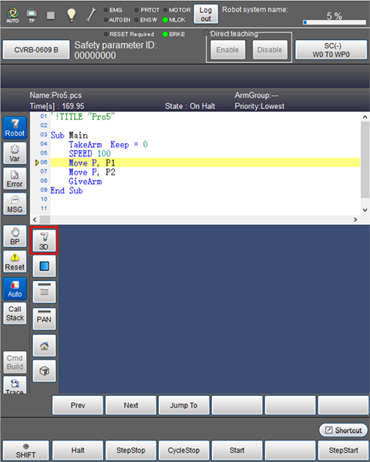Click the 3D cube view icon
The image size is (370, 462).
(x=44, y=371)
